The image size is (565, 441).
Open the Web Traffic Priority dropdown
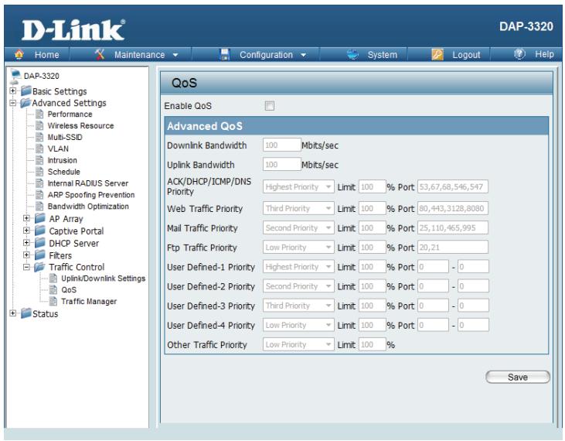point(298,208)
